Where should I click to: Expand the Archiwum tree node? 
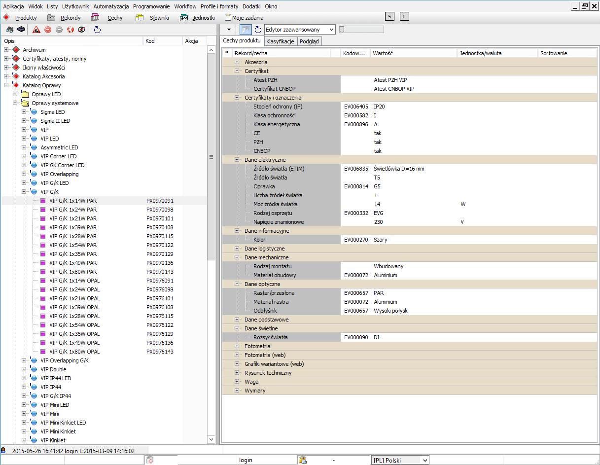(x=6, y=50)
